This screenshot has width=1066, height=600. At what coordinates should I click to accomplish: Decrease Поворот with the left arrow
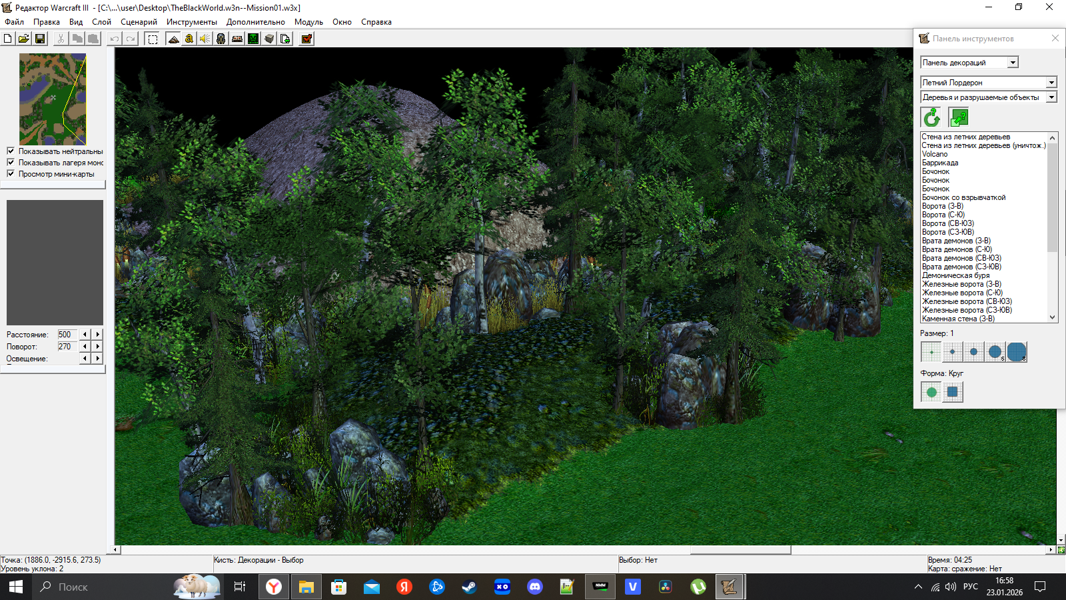(x=85, y=347)
